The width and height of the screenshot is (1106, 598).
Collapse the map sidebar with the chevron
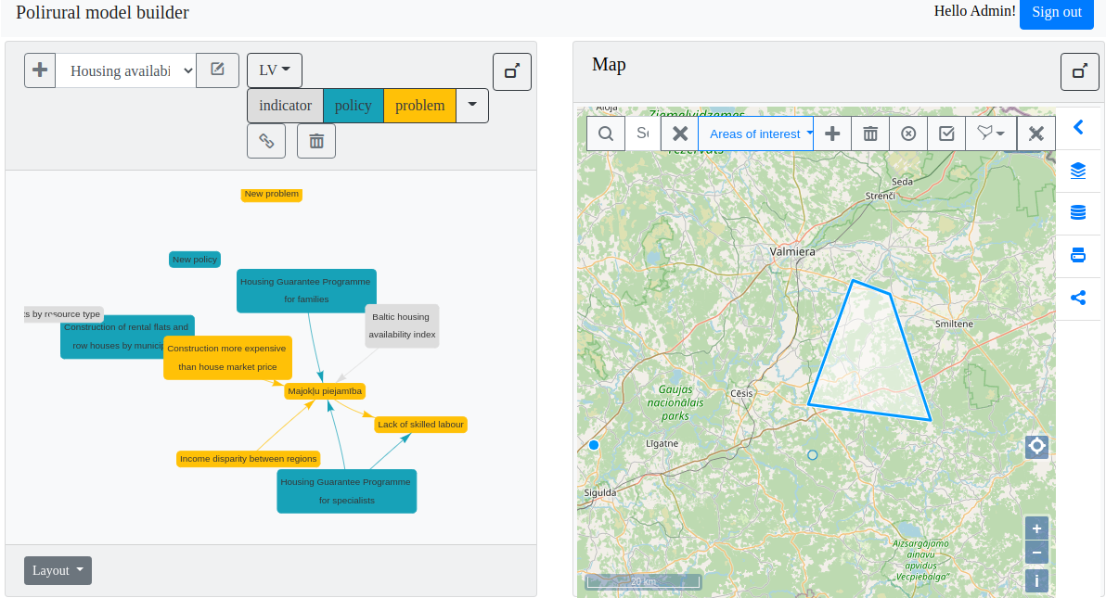click(1078, 128)
